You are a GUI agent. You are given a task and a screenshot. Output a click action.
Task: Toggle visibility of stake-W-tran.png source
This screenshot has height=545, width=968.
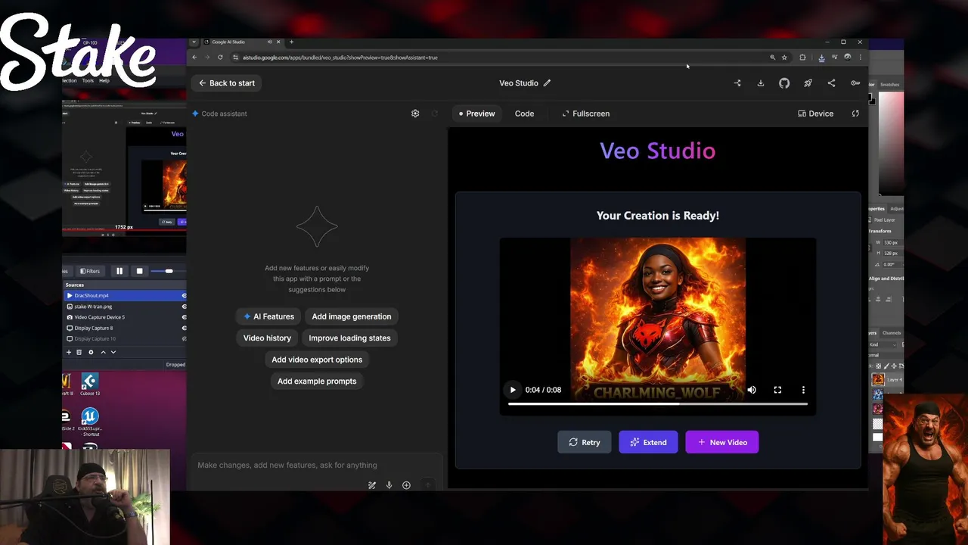tap(184, 307)
